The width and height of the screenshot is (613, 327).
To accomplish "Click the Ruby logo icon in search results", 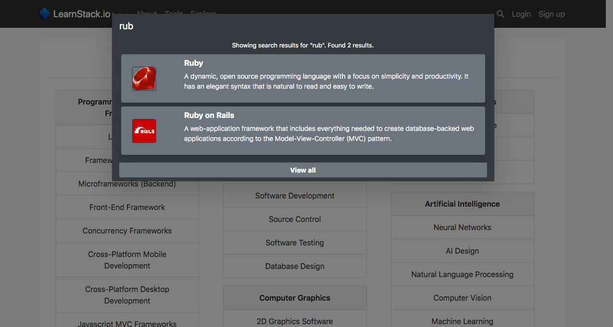I will [144, 78].
